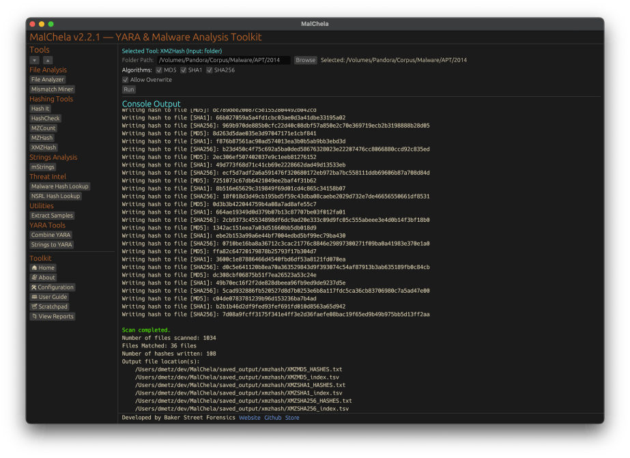630x458 pixels.
Task: Select the XMZHash tool in the sidebar
Action: [44, 147]
